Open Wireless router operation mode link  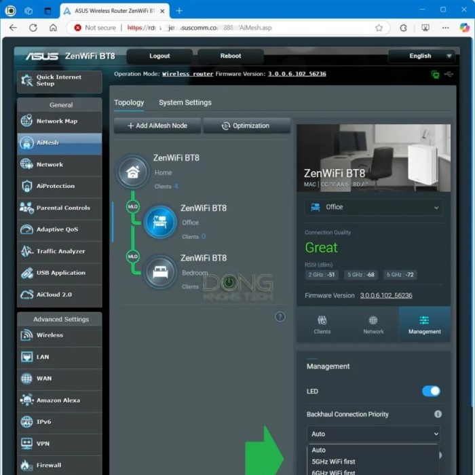[188, 74]
